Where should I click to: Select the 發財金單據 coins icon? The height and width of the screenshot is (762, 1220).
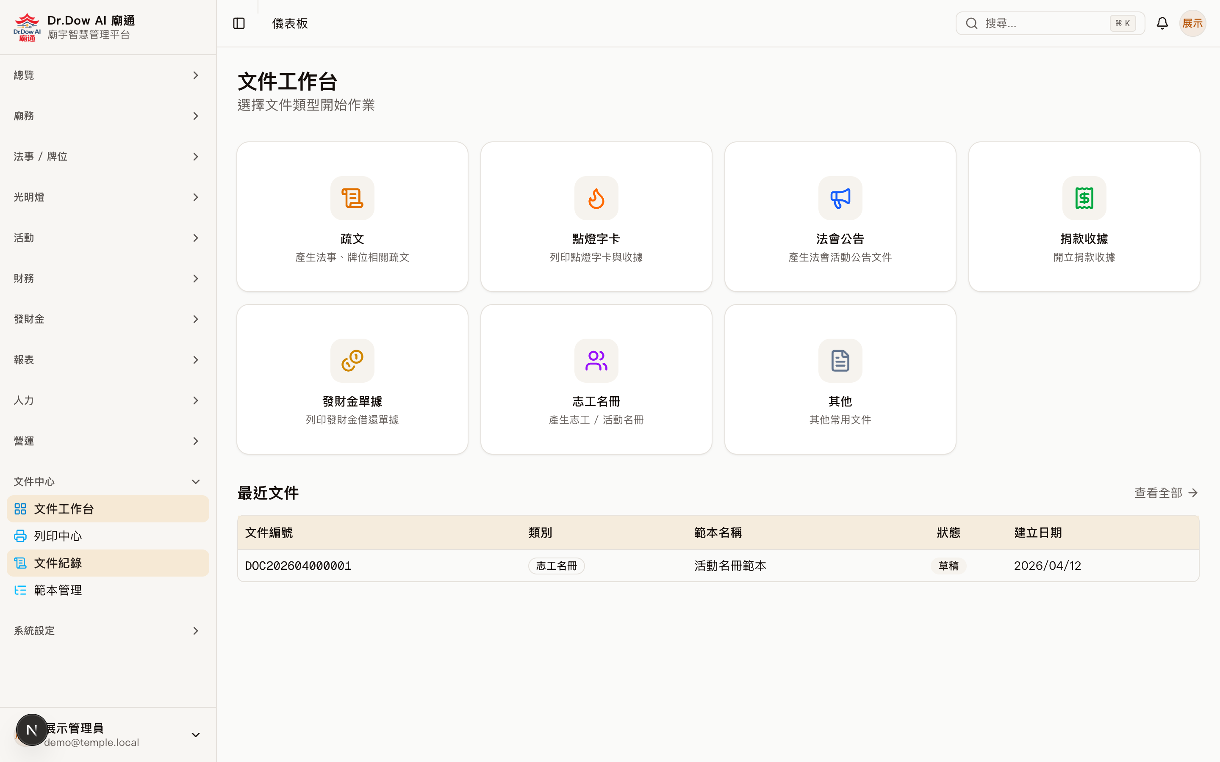pyautogui.click(x=352, y=360)
